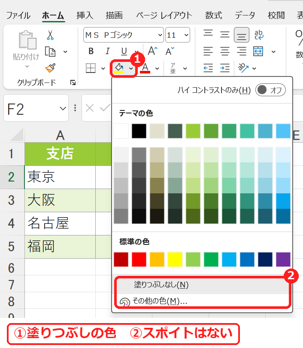
Task: Select column header A
Action: point(60,135)
